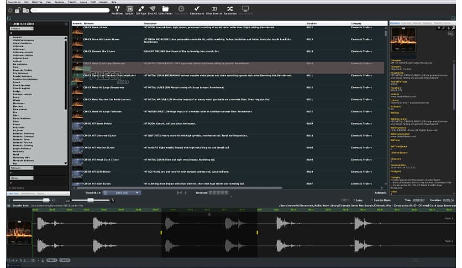Click the piano keyboard icon by the pitch slider

coord(68,200)
